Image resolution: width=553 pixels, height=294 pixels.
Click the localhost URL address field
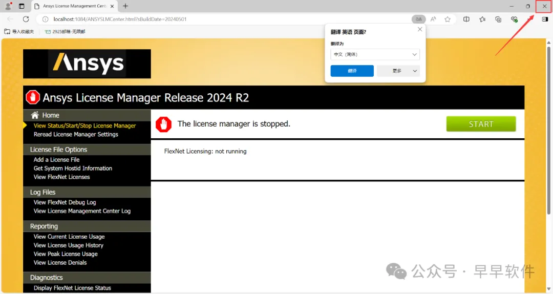coord(120,19)
